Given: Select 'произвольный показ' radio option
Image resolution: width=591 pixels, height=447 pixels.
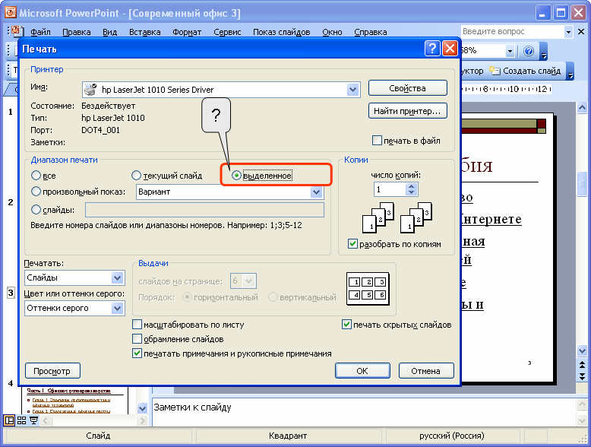Looking at the screenshot, I should [36, 192].
